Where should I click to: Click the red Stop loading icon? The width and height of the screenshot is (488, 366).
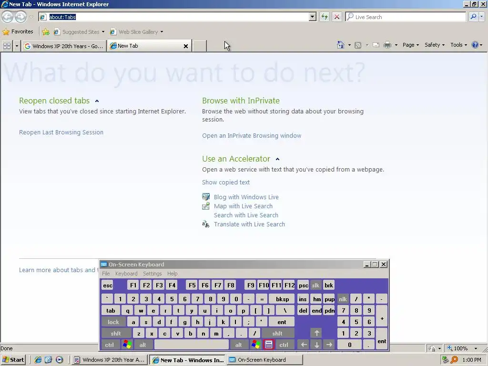337,17
